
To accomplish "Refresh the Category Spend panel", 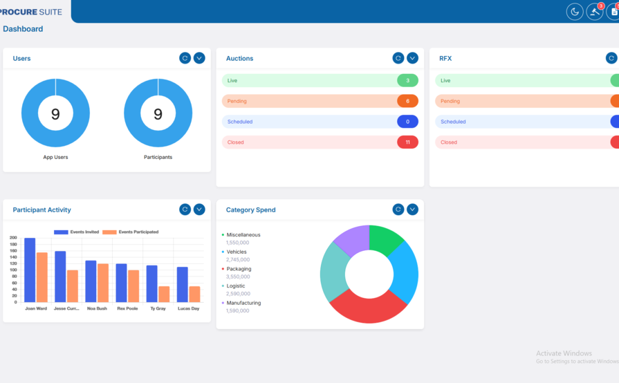I will 398,209.
